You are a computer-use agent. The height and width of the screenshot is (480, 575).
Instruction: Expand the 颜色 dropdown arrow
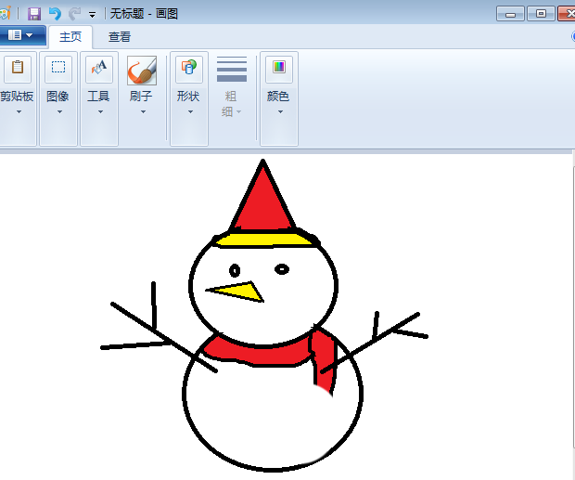click(280, 111)
